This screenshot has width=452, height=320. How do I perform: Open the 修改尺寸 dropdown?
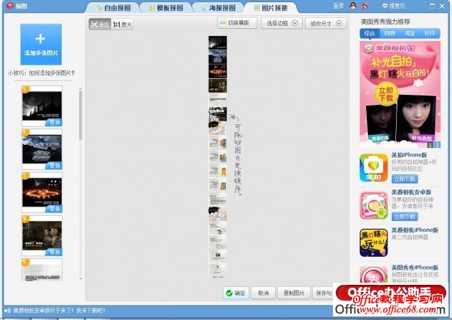326,24
